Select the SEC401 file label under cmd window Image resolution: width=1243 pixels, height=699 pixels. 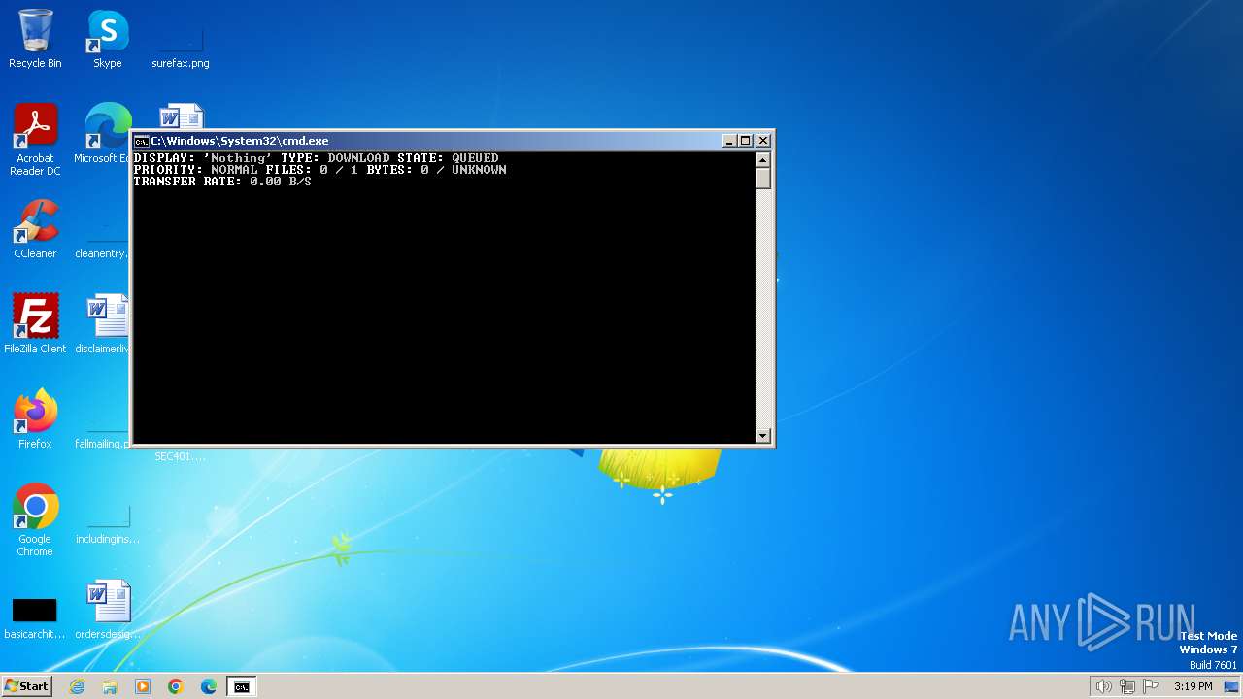coord(181,456)
